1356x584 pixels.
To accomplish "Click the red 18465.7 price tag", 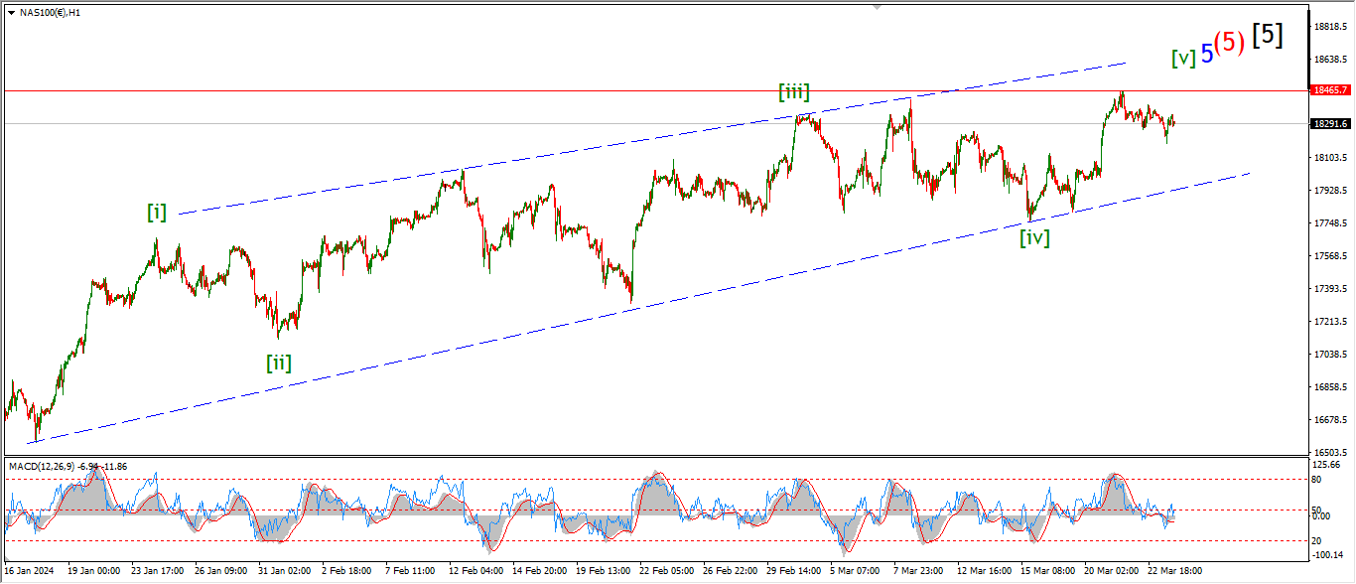I will click(1329, 90).
